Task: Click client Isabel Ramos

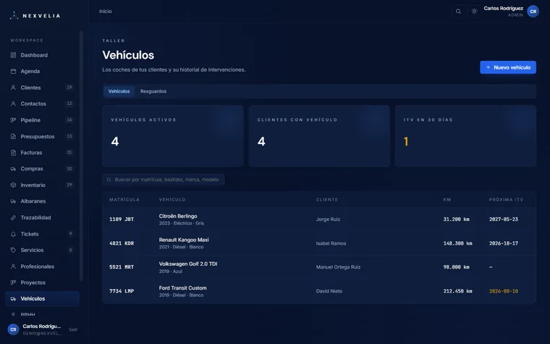Action: (x=331, y=243)
